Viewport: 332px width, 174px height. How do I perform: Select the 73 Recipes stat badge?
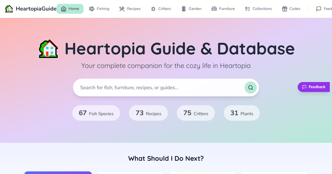tap(148, 113)
